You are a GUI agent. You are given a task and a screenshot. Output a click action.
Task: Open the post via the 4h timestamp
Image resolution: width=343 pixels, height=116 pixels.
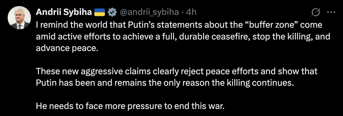click(191, 12)
